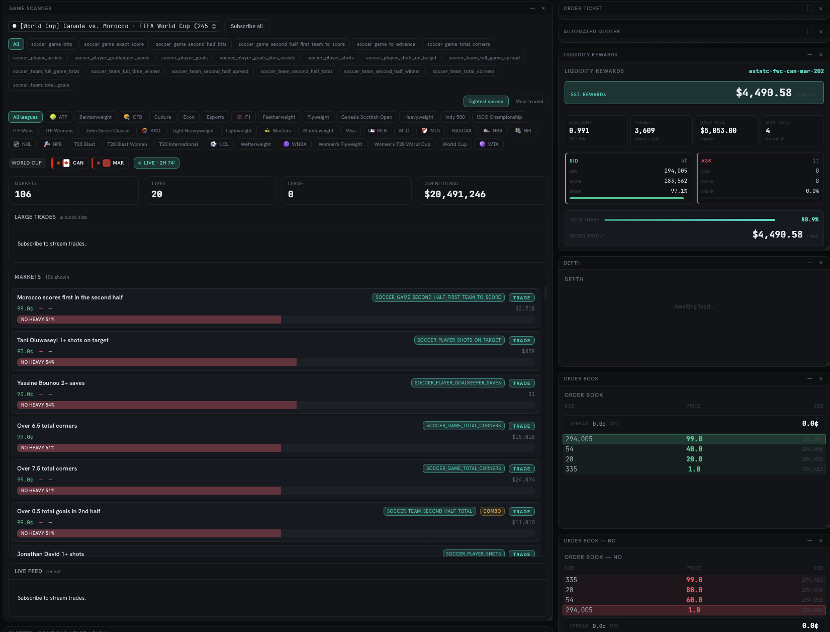Trade Yassine Bounou 2+ saves market
Image resolution: width=830 pixels, height=632 pixels.
521,383
